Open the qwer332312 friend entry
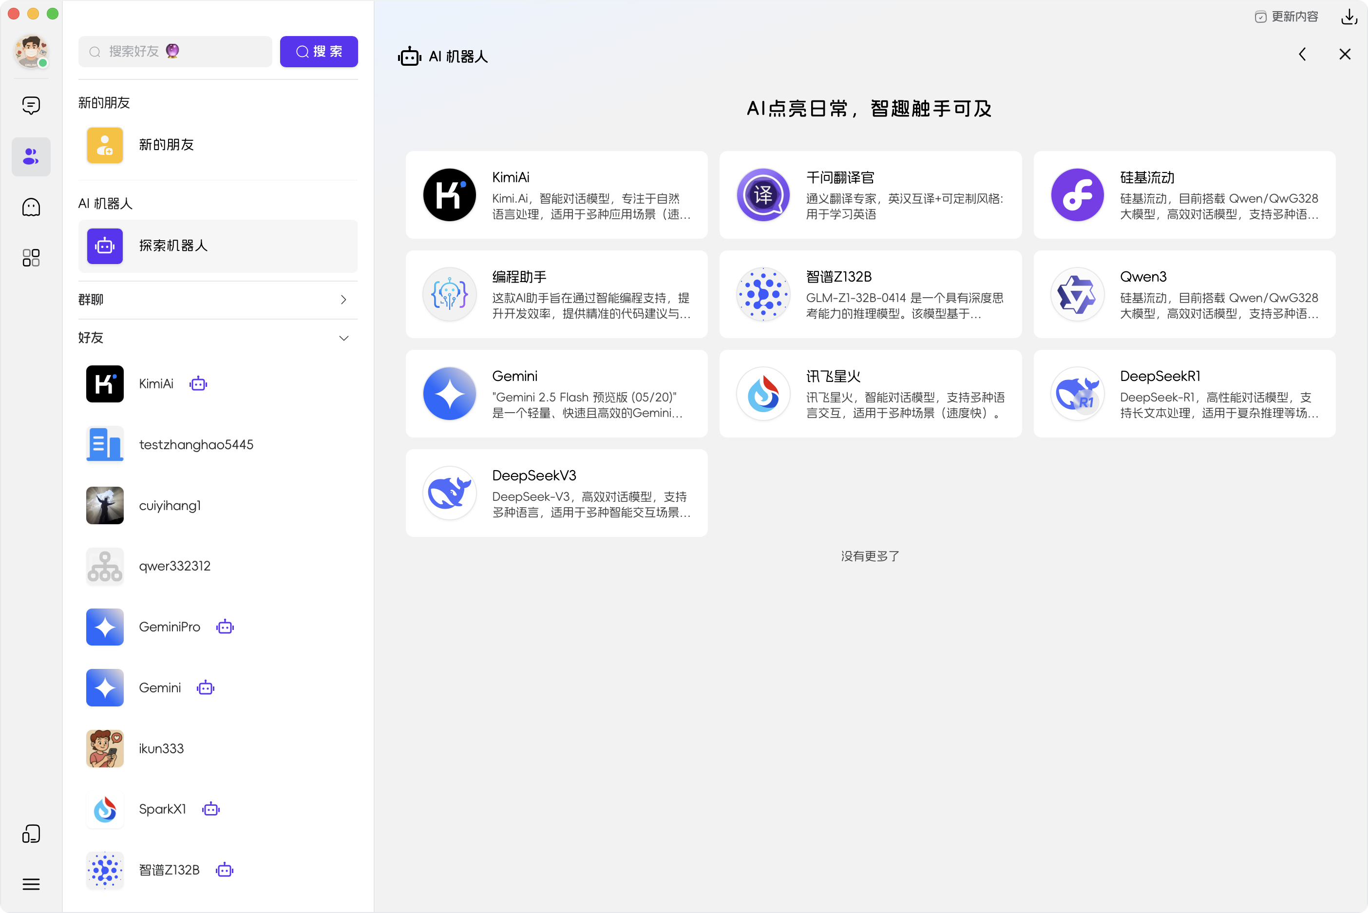Viewport: 1368px width, 913px height. (x=218, y=566)
